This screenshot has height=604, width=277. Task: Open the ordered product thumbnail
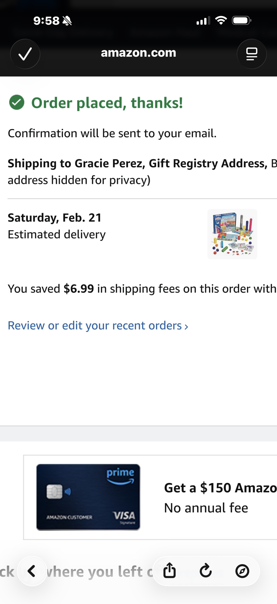click(x=232, y=234)
